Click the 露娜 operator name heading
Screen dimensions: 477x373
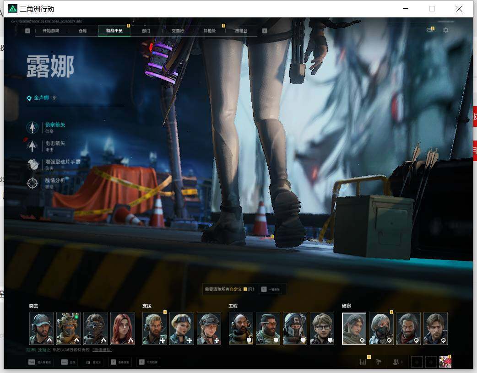point(50,67)
